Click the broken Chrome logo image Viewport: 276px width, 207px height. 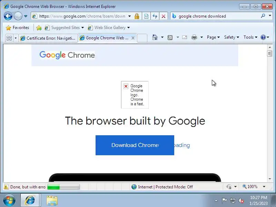135,95
